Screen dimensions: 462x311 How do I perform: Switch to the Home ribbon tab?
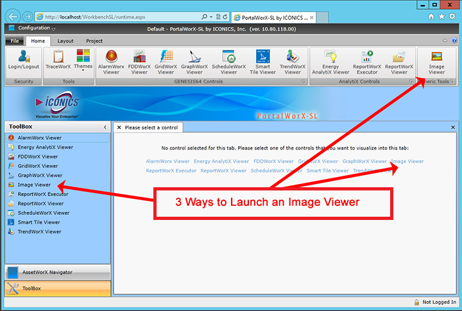[38, 41]
